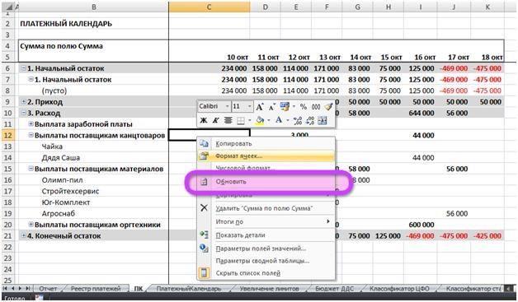
Task: Open the Calibri font name dropdown
Action: click(x=228, y=106)
